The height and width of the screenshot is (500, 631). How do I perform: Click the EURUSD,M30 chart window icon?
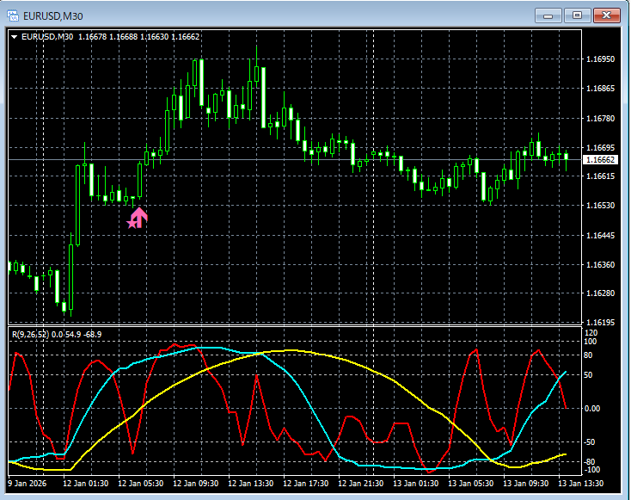pyautogui.click(x=13, y=15)
